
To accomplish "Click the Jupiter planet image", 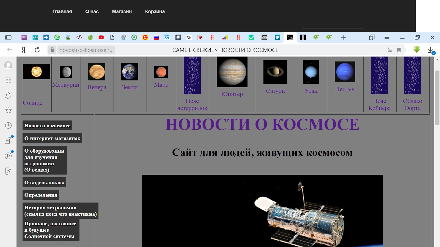I will [x=232, y=72].
